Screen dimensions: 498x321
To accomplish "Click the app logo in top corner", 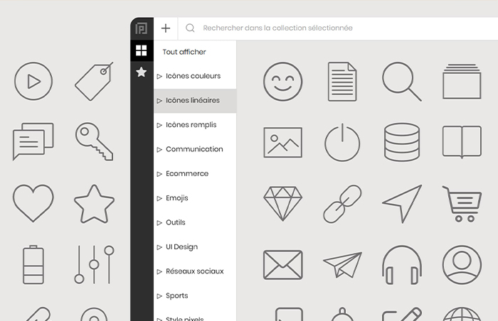I will click(142, 28).
